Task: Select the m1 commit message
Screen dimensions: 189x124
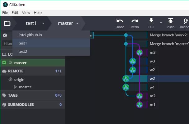Action: point(152,105)
